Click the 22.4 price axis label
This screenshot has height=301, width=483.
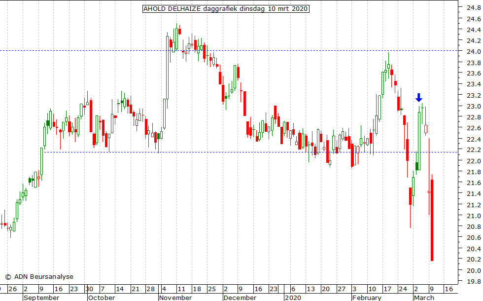pyautogui.click(x=474, y=139)
